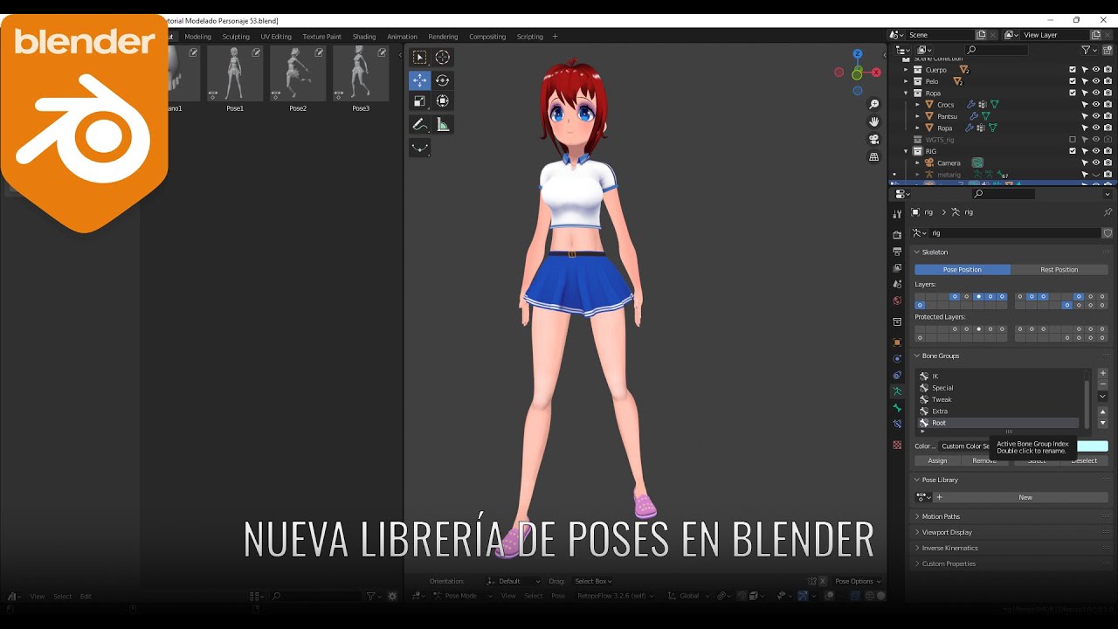Open the Tool properties tab
This screenshot has height=629, width=1118.
(x=897, y=214)
